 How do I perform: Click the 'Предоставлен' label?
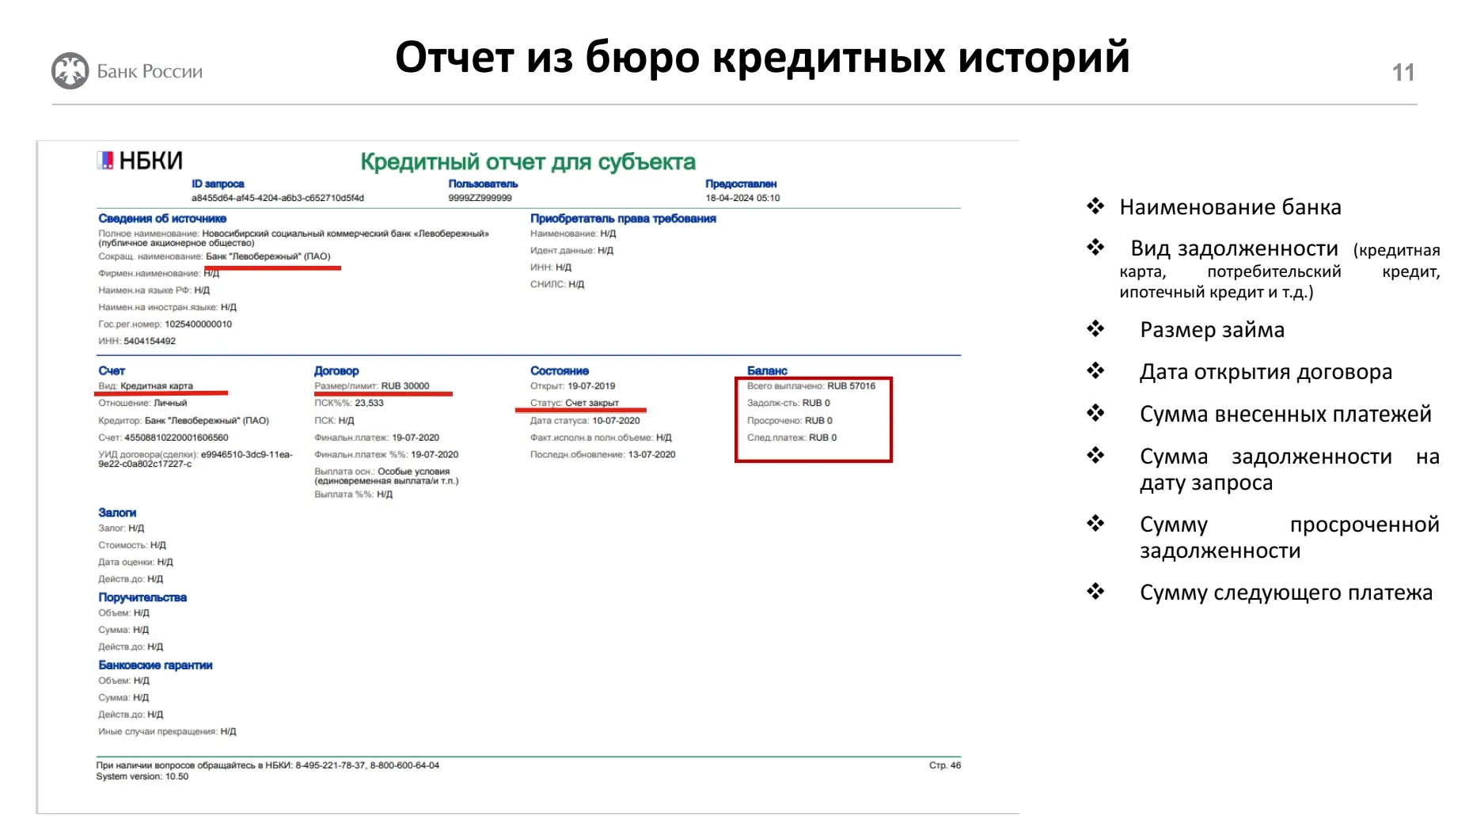pos(741,184)
